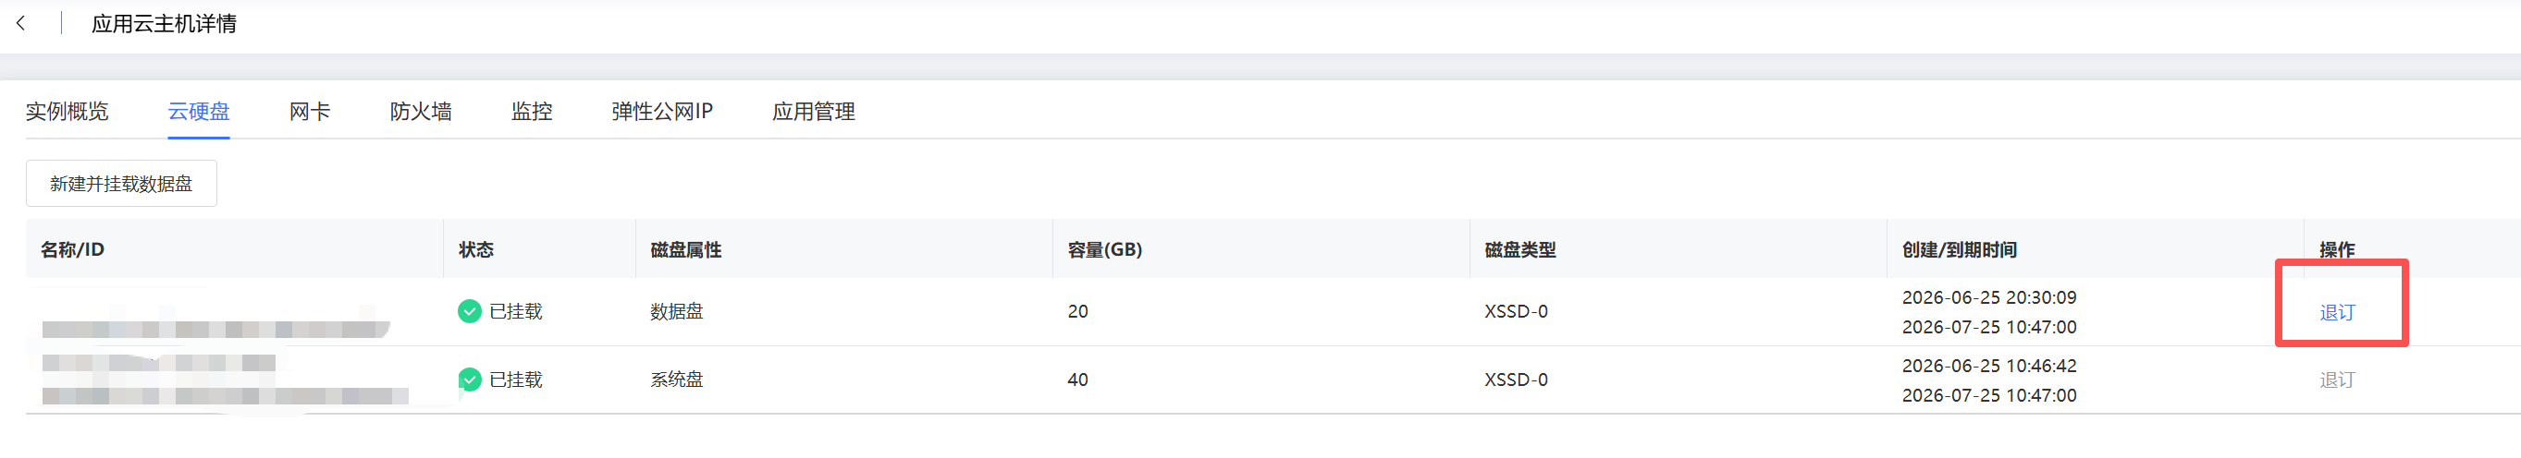Click greyed 退订 link for system disk
This screenshot has height=458, width=2521.
[2337, 380]
